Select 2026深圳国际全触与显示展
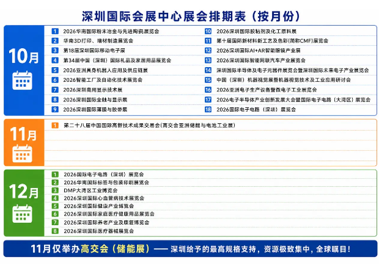 coord(95,99)
